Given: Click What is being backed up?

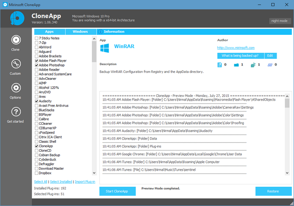Looking at the screenshot, I should tap(241, 56).
